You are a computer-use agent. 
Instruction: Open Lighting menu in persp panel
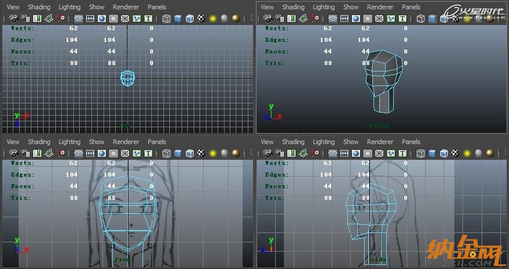coord(323,7)
